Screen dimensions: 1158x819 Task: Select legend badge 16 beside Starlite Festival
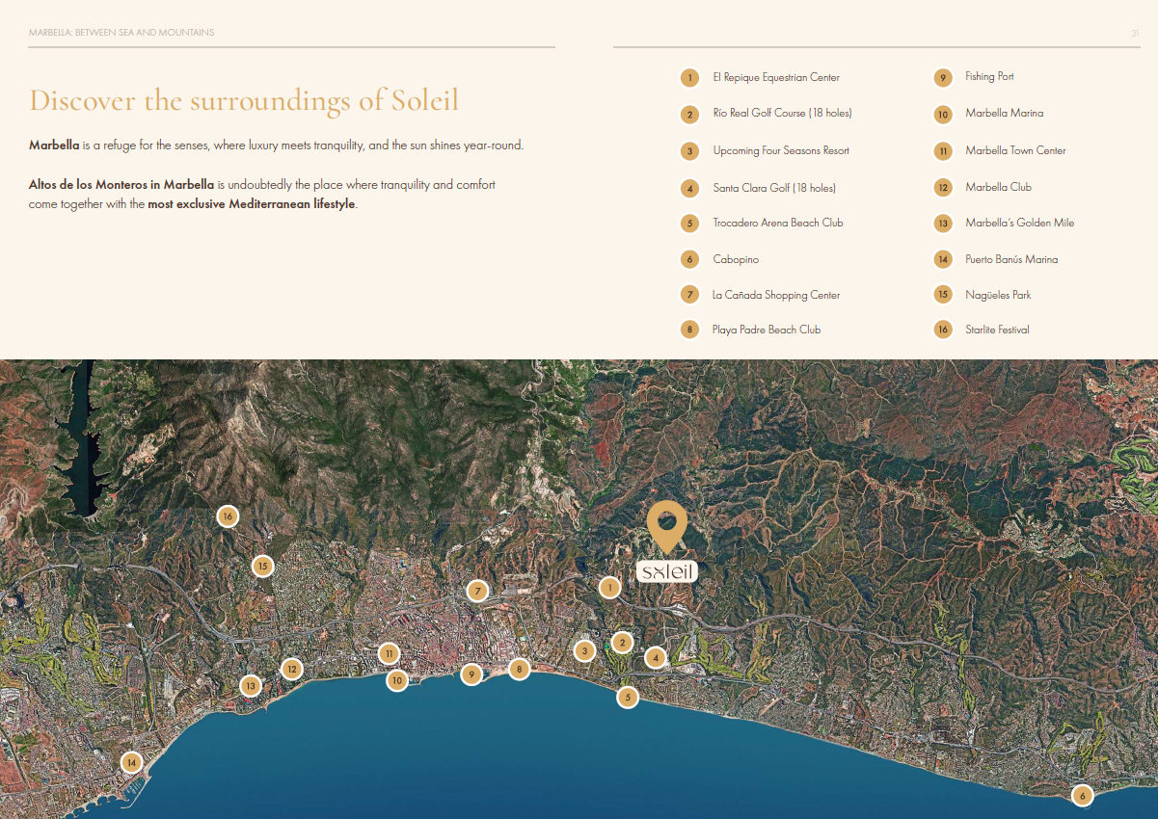click(x=943, y=330)
